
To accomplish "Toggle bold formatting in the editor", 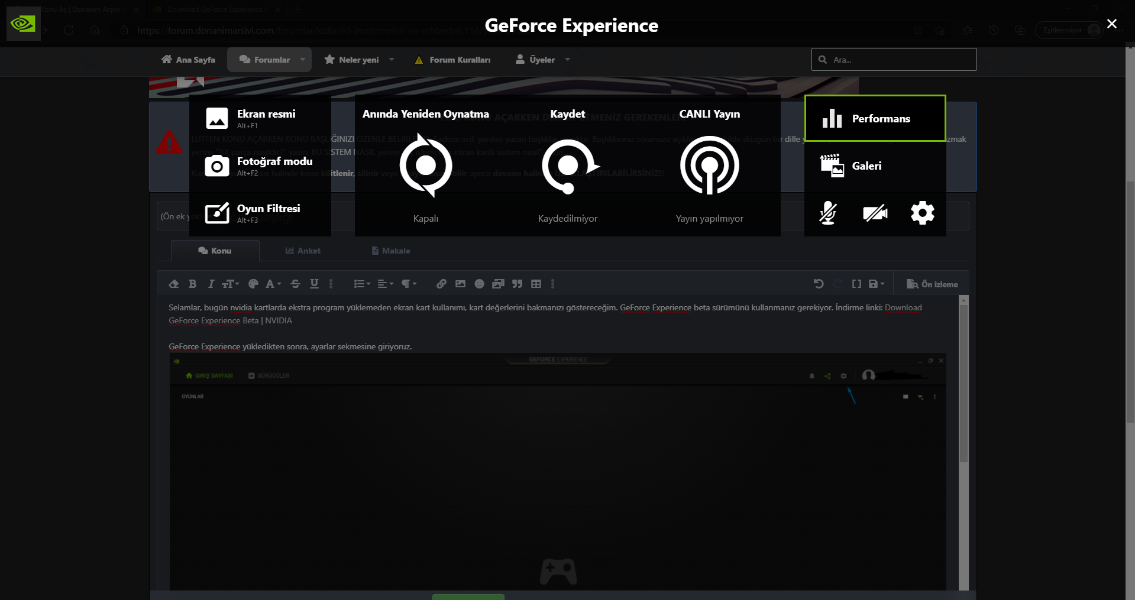I will click(x=192, y=284).
